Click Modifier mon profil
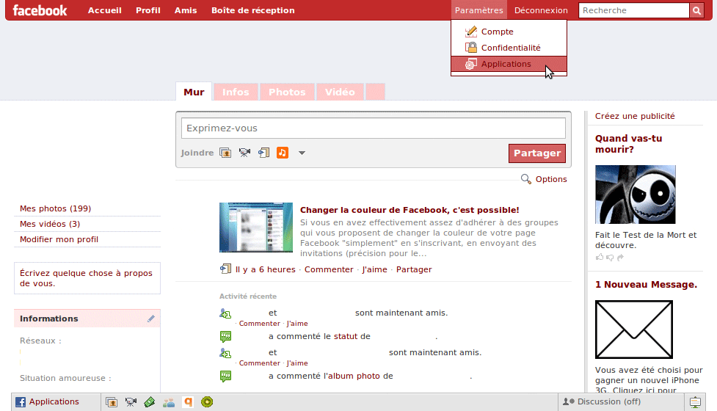This screenshot has height=411, width=717. (59, 239)
